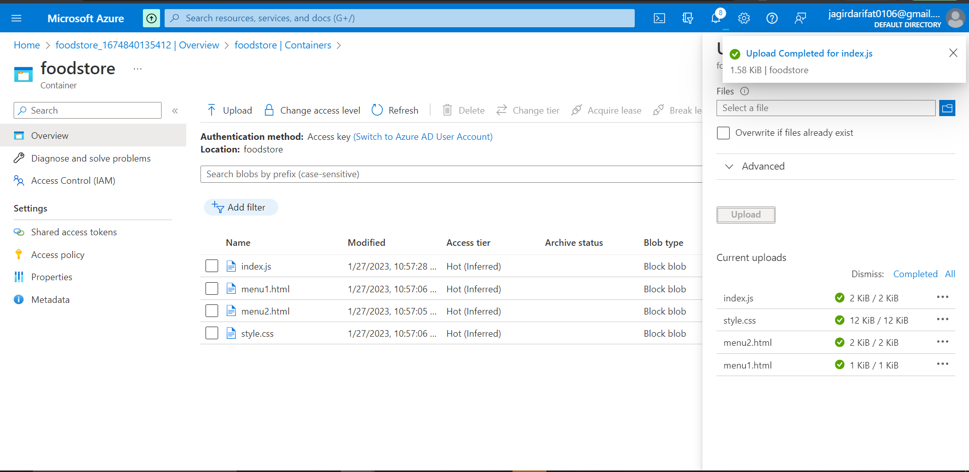
Task: Go to Access Control (IAM)
Action: click(x=73, y=181)
